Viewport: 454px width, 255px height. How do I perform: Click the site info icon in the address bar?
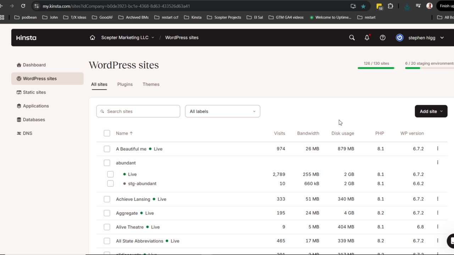(37, 6)
